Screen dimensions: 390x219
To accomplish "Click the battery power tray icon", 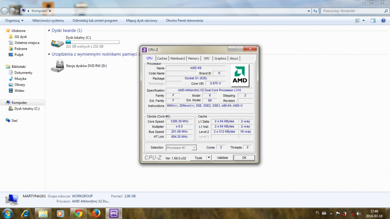I will click(345, 213).
